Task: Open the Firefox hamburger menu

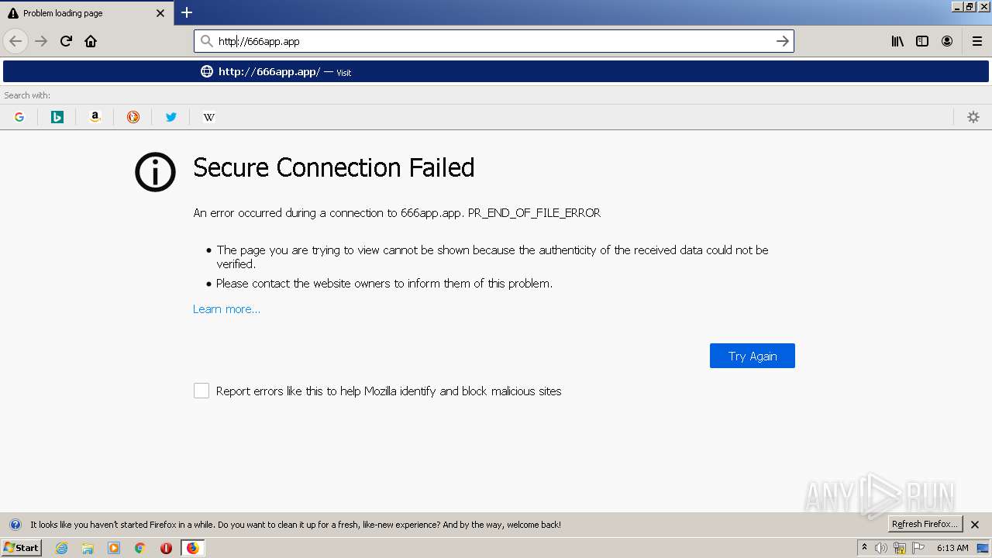Action: [977, 41]
